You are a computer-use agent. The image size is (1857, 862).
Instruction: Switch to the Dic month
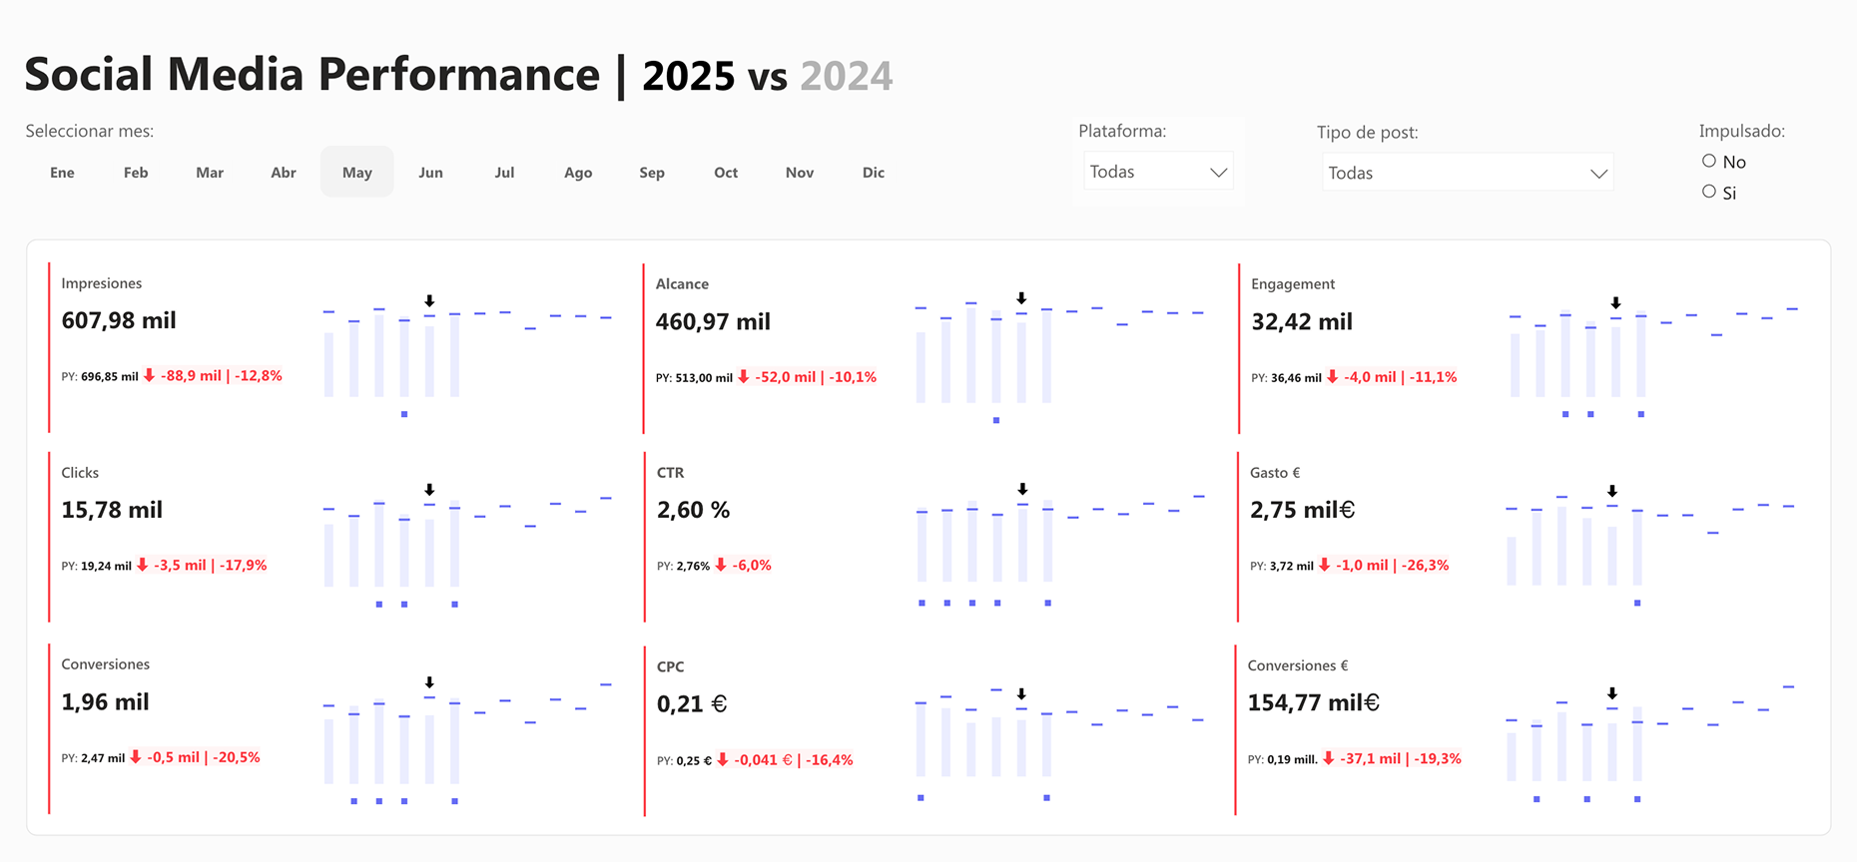pyautogui.click(x=873, y=172)
